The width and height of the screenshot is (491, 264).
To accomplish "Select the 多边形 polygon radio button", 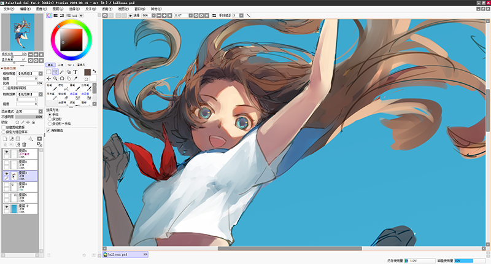I will click(x=50, y=119).
